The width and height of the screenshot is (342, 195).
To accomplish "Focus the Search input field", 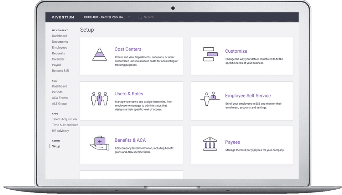I will (149, 17).
